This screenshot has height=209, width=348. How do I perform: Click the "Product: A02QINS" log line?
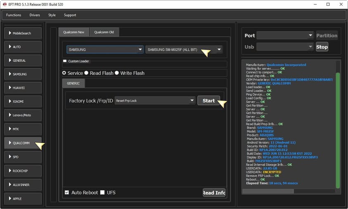pyautogui.click(x=260, y=135)
